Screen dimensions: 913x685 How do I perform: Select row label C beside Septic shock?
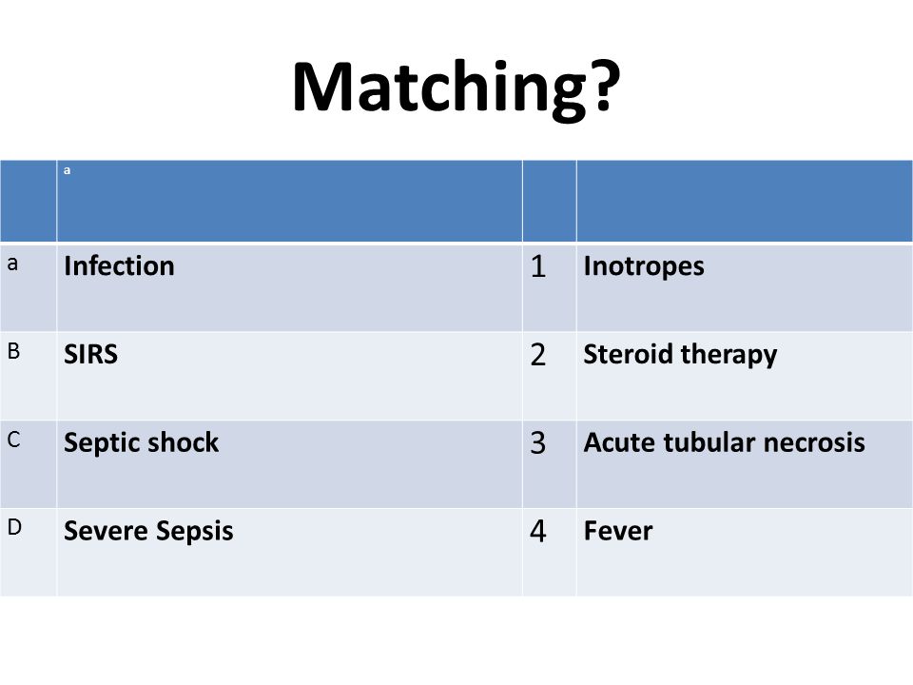(x=13, y=440)
